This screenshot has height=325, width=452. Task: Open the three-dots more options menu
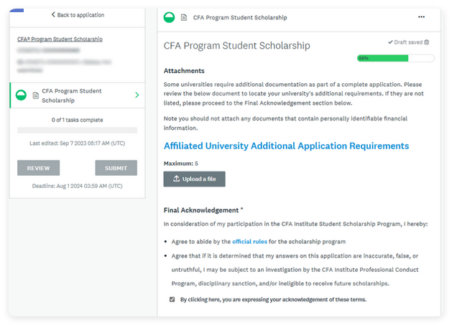click(421, 17)
